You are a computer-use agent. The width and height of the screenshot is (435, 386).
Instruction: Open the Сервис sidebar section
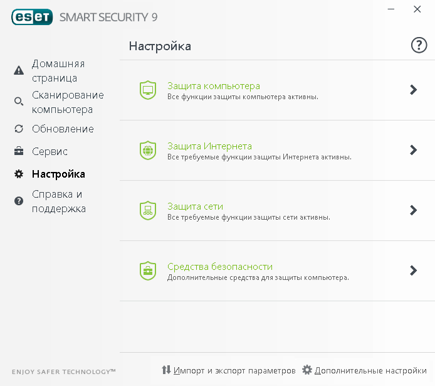[x=50, y=151]
